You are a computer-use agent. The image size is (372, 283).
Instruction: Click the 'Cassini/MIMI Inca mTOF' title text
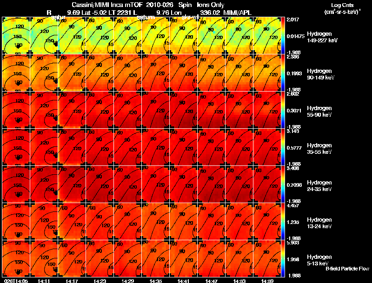pyautogui.click(x=107, y=5)
